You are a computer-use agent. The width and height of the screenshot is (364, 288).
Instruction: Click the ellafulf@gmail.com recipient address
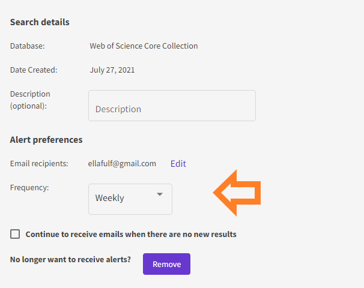click(x=122, y=164)
